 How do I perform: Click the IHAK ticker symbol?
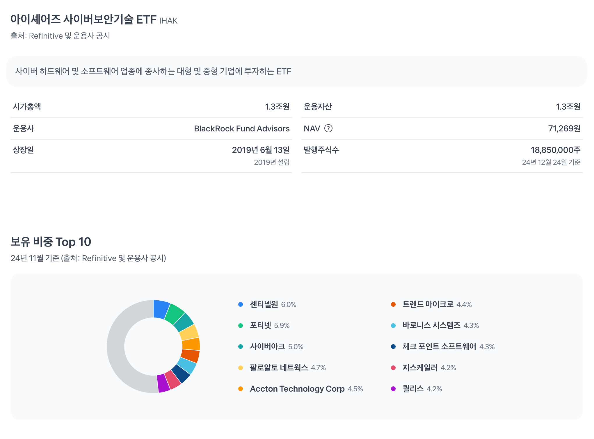coord(168,21)
